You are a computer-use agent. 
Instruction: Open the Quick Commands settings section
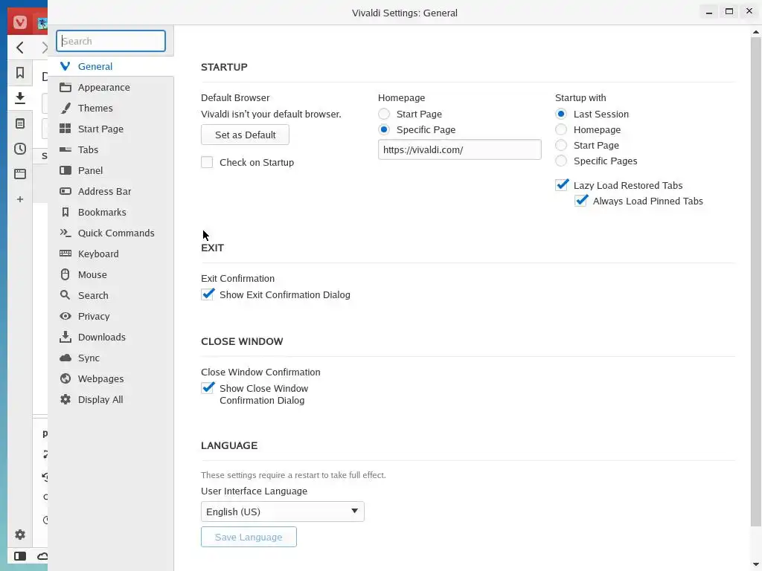[x=115, y=233]
